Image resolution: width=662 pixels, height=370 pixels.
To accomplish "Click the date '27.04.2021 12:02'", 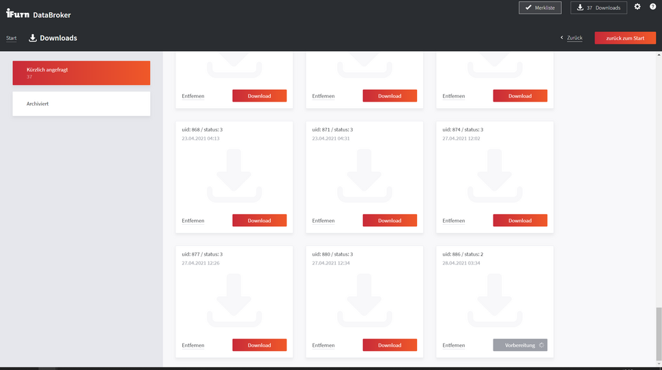I will point(461,138).
